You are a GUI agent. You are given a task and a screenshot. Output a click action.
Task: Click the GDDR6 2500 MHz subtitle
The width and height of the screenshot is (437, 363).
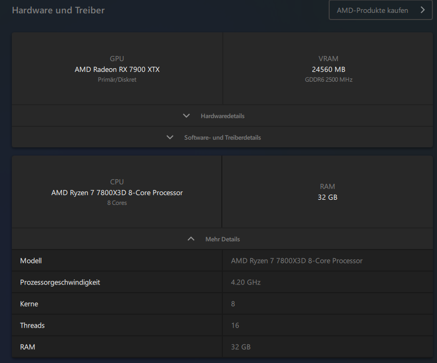pos(328,80)
